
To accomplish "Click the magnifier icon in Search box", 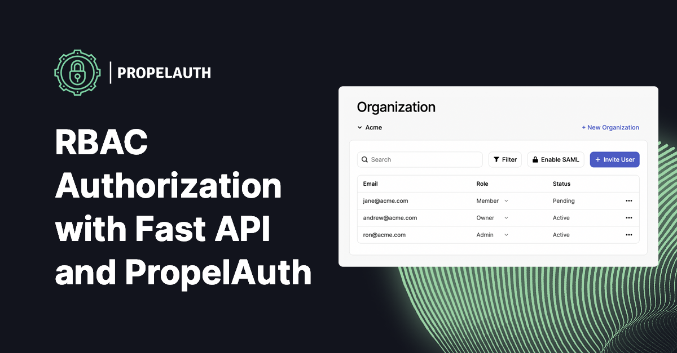I will 365,160.
